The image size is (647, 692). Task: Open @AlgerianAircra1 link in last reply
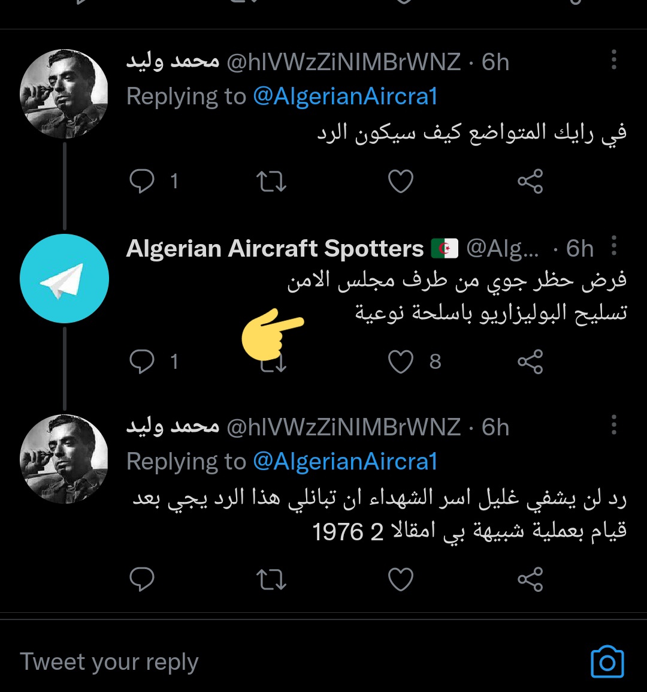tap(345, 462)
